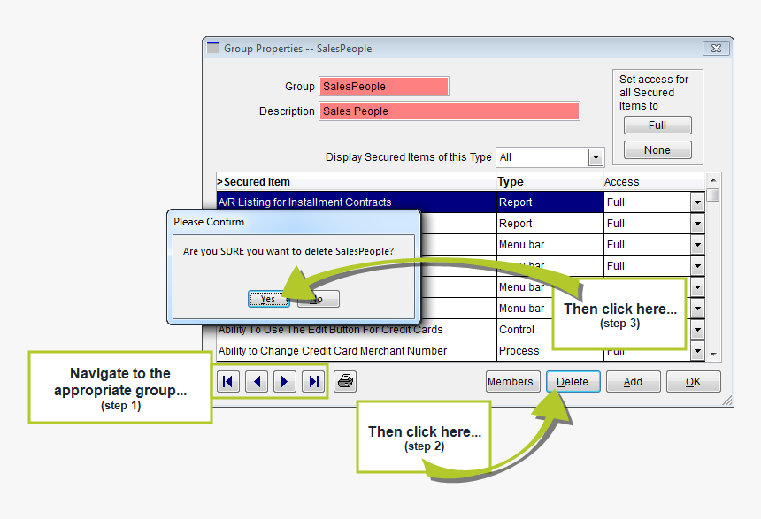Screen dimensions: 761x519
Task: Click the Add button
Action: pyautogui.click(x=633, y=382)
